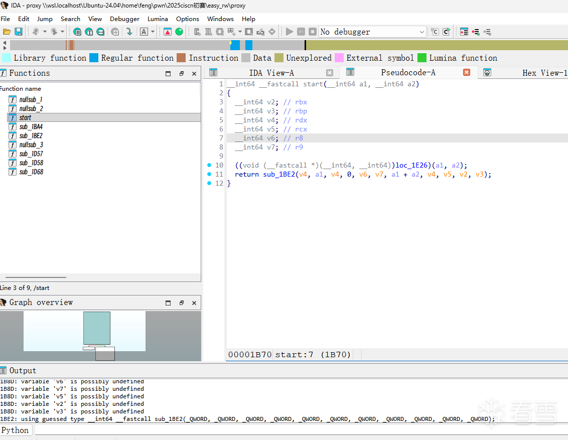Click the Save database floppy icon
The width and height of the screenshot is (568, 440).
coord(19,32)
